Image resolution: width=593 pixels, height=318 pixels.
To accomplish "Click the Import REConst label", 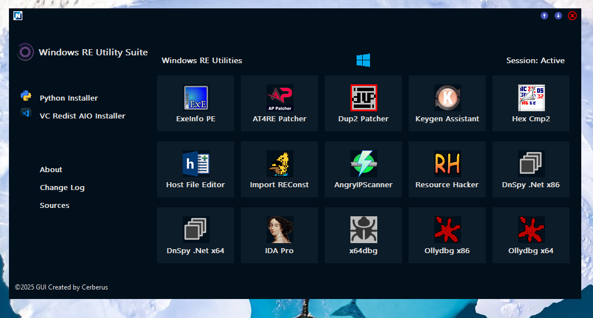I will click(279, 184).
